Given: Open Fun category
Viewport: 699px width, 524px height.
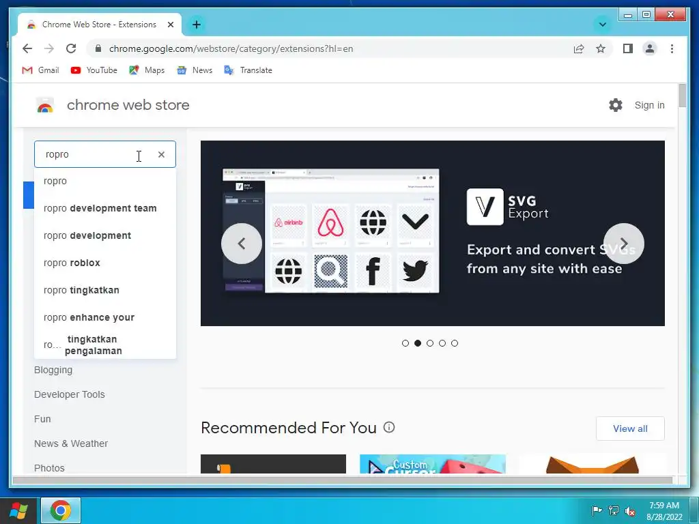Looking at the screenshot, I should [x=42, y=419].
